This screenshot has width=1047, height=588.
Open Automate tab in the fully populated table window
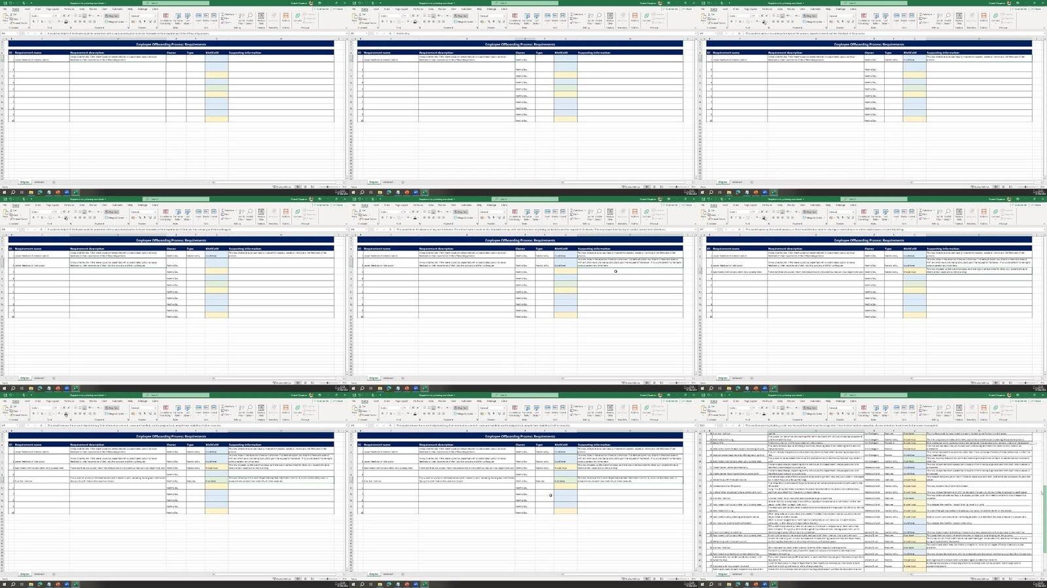tap(815, 401)
